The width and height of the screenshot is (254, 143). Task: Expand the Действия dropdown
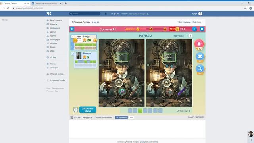[197, 22]
